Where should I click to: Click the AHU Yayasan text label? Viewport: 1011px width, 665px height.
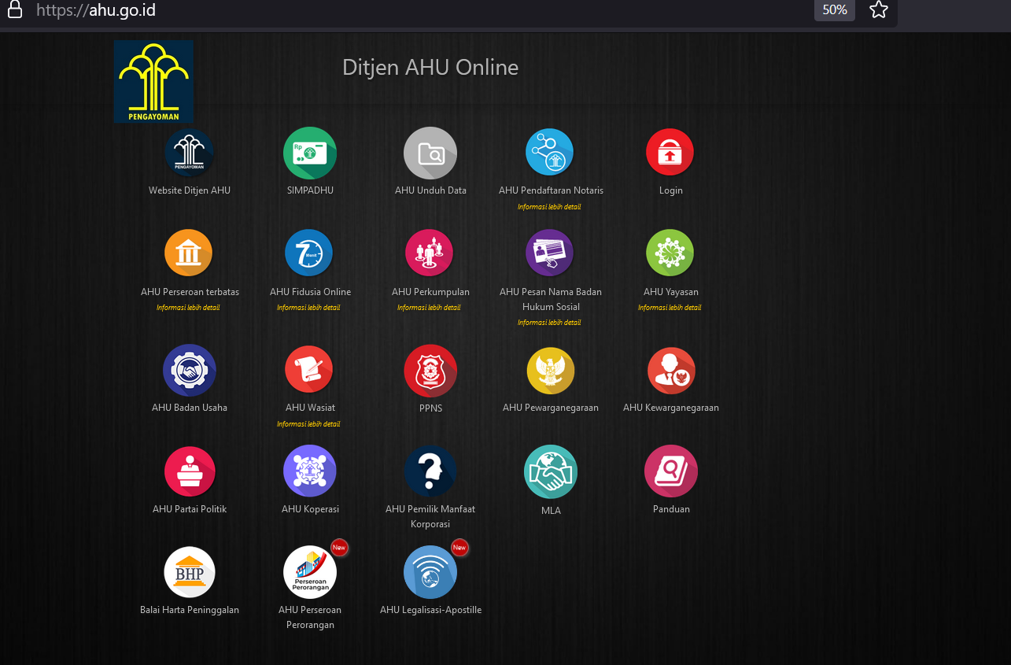pyautogui.click(x=671, y=292)
